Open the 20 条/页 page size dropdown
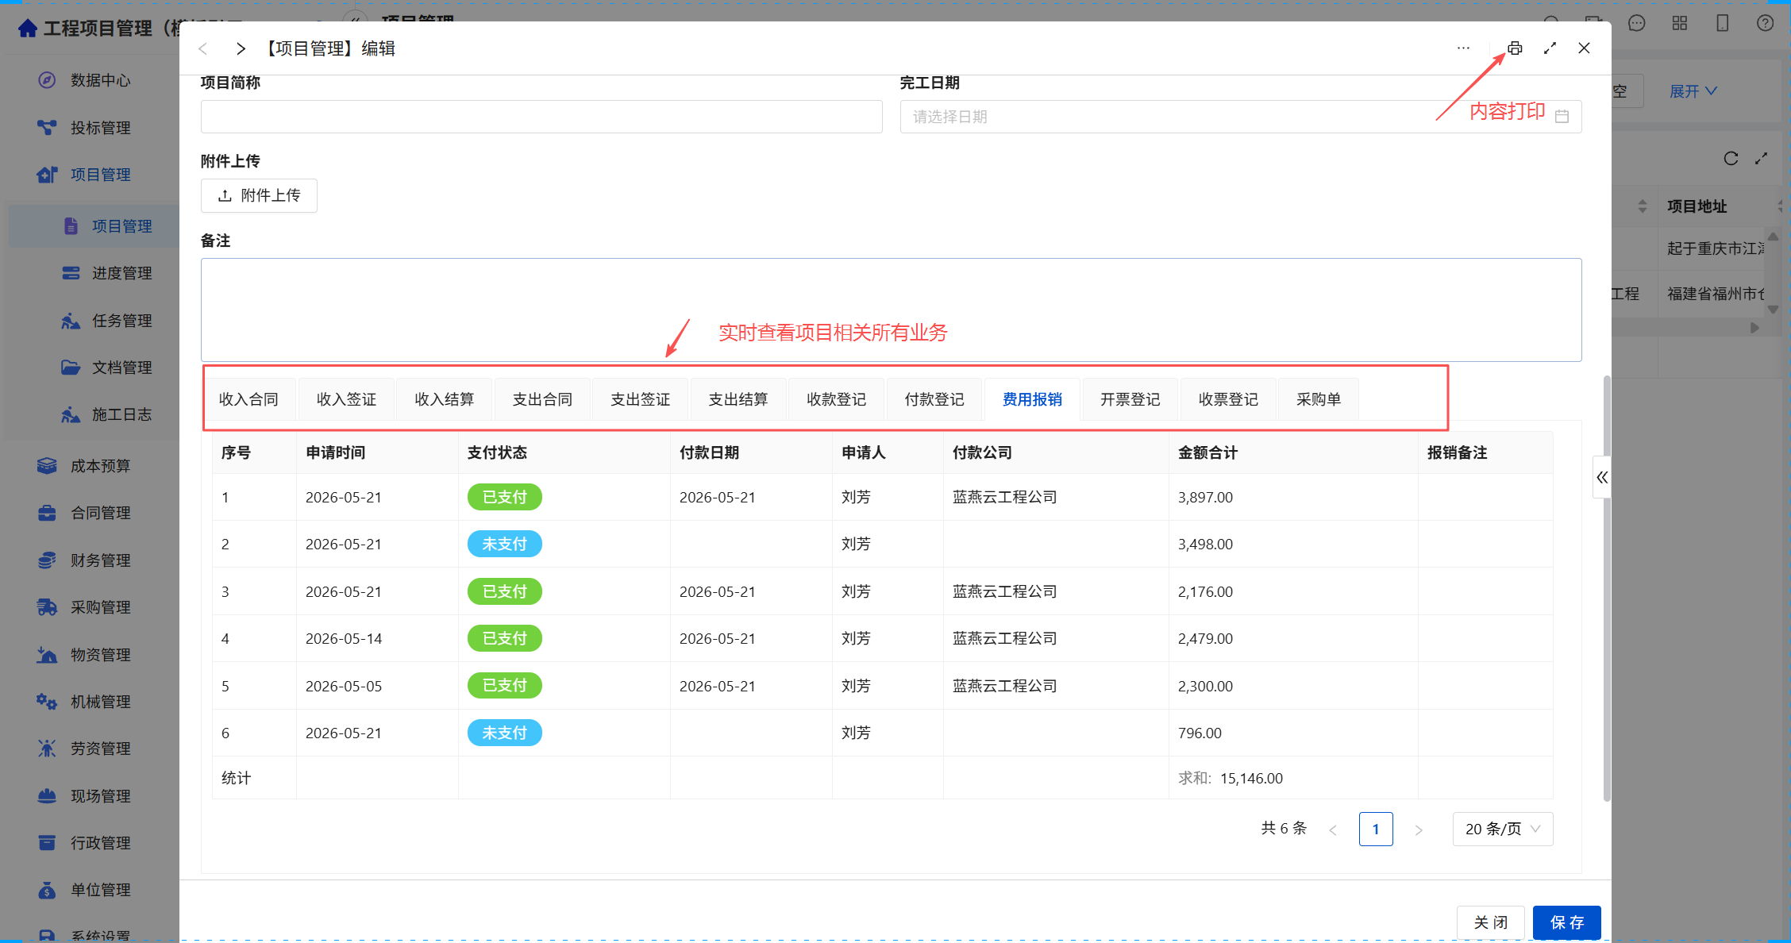This screenshot has height=943, width=1791. 1502,829
